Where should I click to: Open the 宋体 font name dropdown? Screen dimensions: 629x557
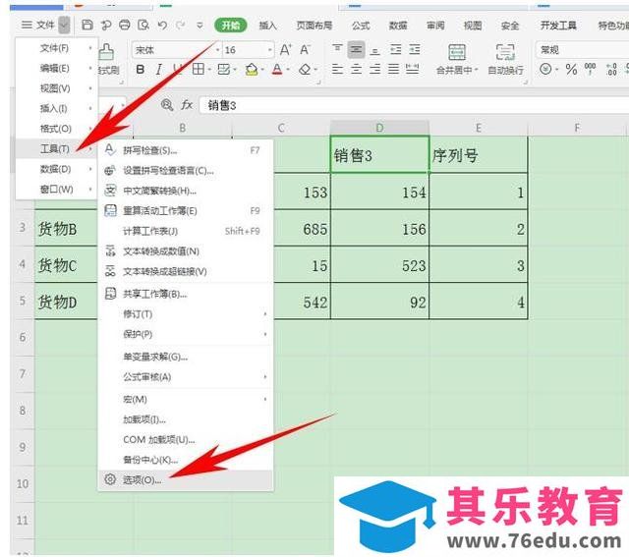[x=218, y=50]
